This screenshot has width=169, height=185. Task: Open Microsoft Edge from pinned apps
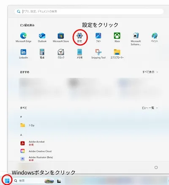pos(23,38)
